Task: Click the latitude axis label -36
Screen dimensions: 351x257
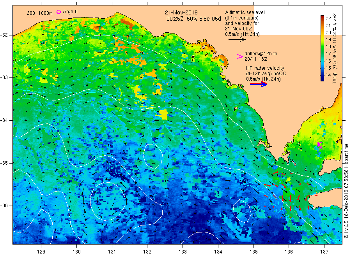Action: [x=4, y=205]
